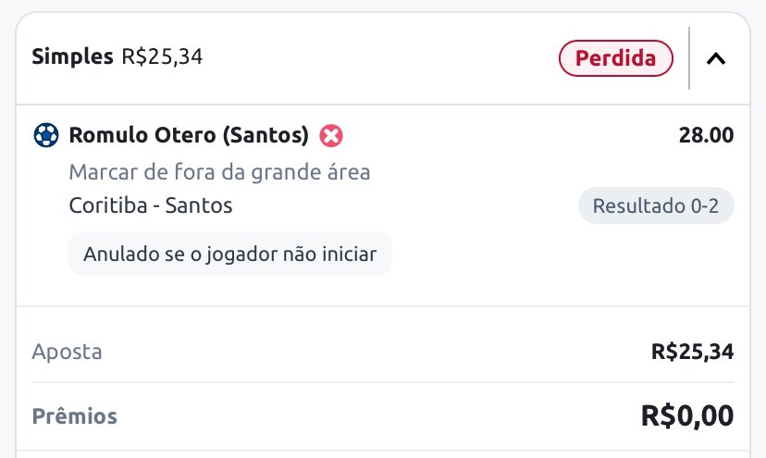Viewport: 766px width, 458px height.
Task: Click the 28.00 odds value
Action: (x=706, y=135)
